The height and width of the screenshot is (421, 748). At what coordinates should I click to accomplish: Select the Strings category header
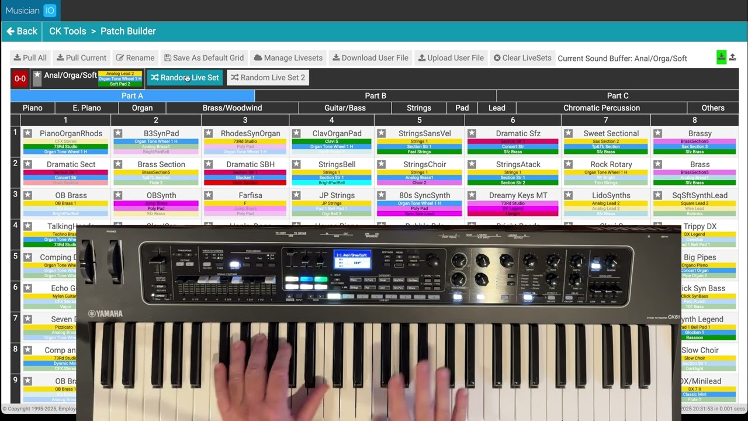click(419, 108)
